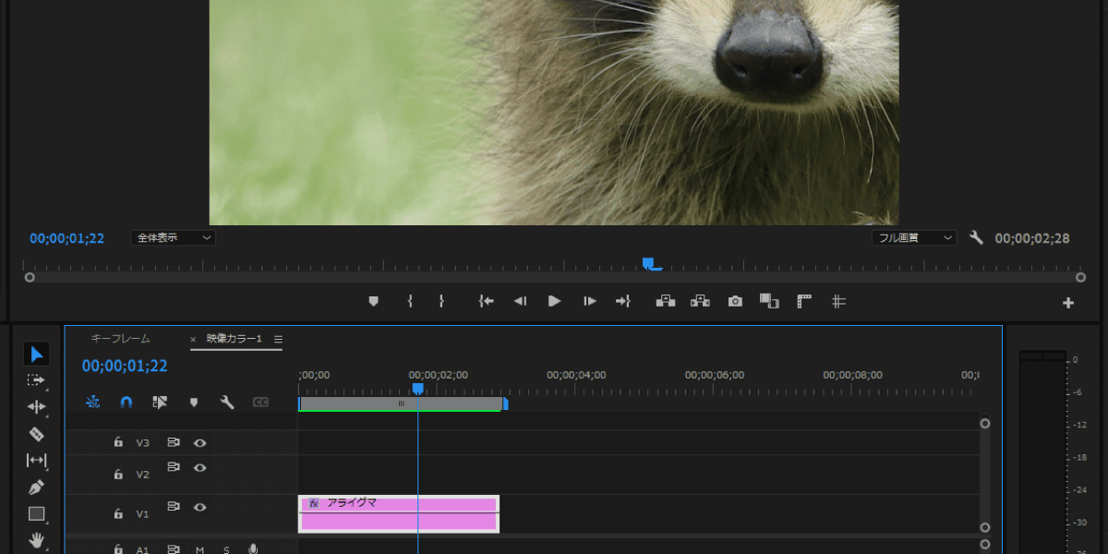Select the Slip tool

tap(36, 460)
